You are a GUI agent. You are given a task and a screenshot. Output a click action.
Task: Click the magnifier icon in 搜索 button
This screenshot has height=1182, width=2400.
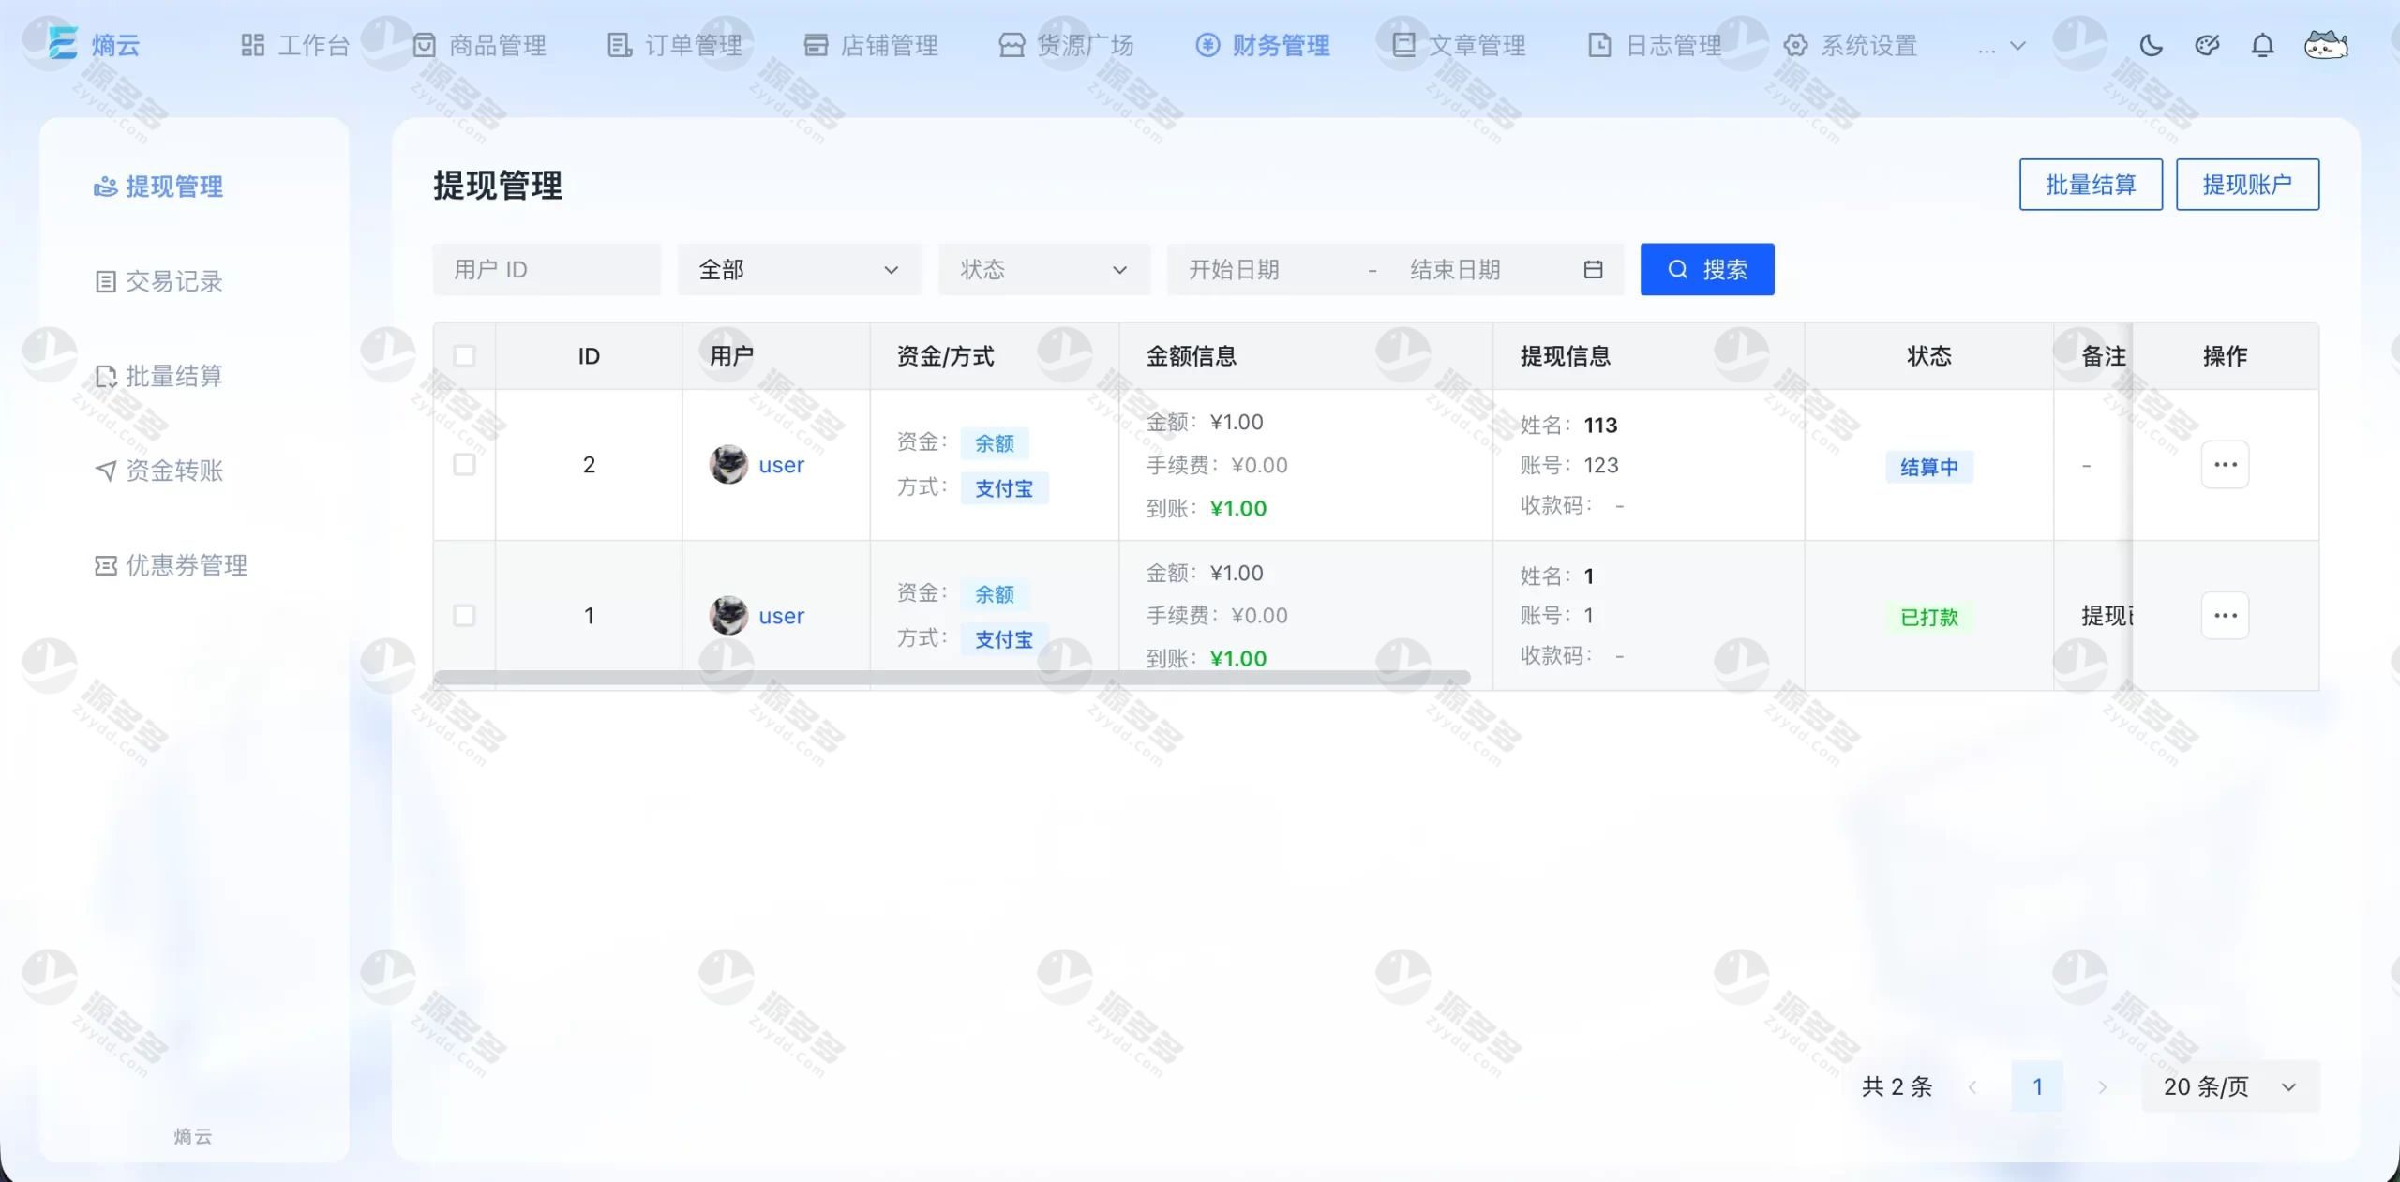click(x=1677, y=270)
